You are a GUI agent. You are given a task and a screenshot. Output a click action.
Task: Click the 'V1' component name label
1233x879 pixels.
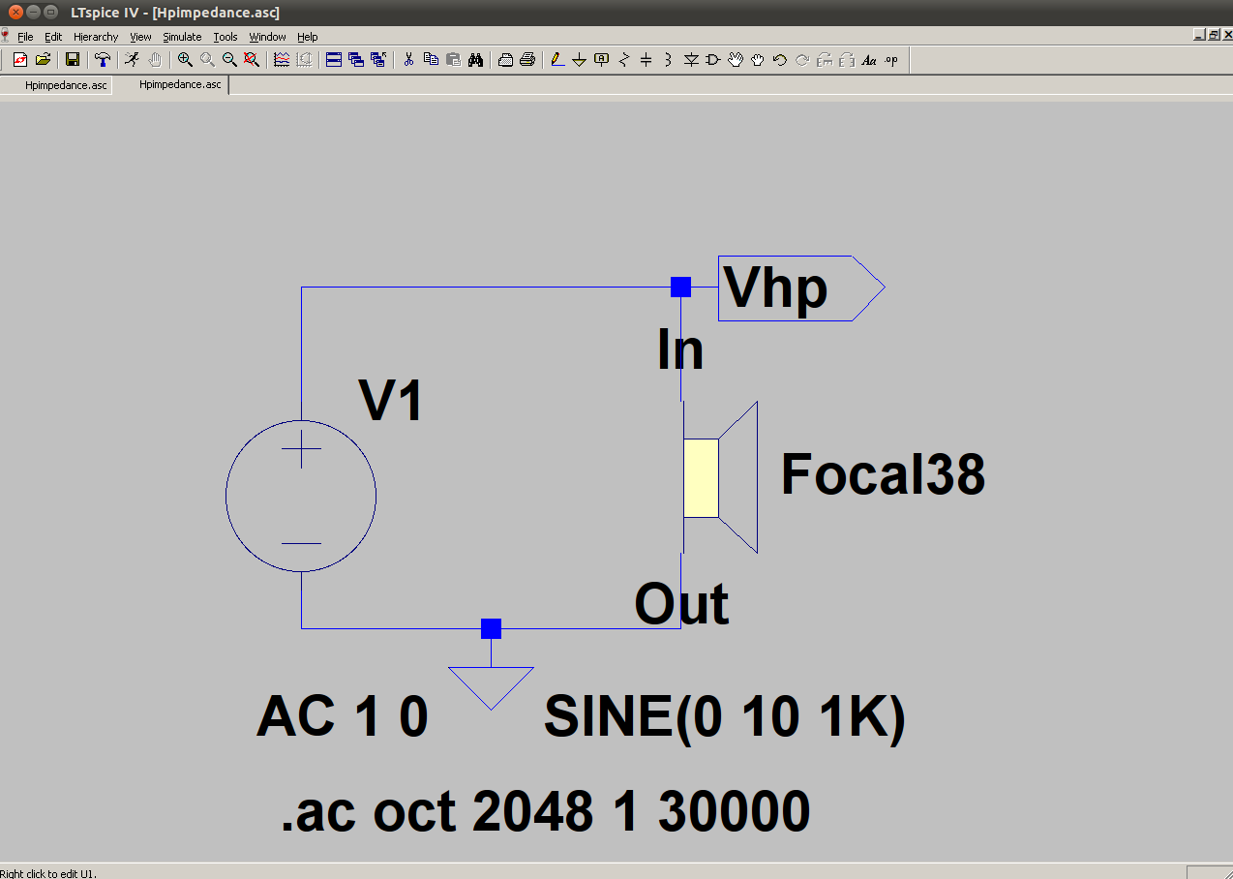point(392,400)
